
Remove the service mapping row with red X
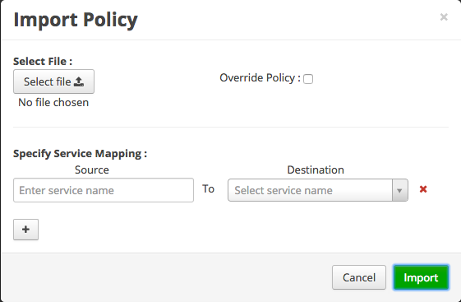coord(423,189)
